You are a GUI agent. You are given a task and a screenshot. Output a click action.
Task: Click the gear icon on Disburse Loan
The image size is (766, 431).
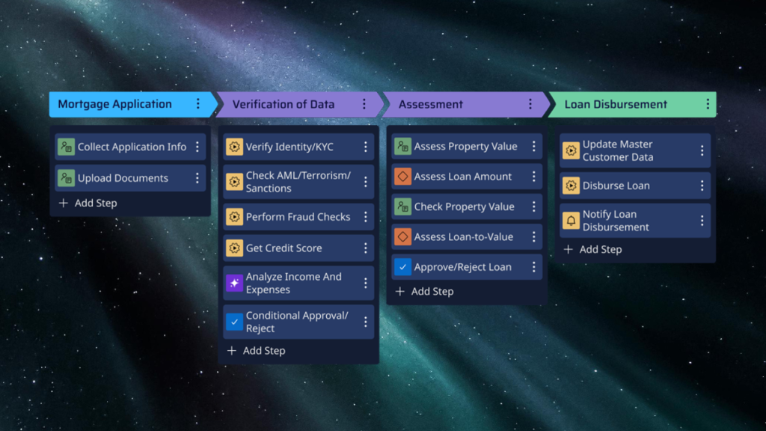572,186
